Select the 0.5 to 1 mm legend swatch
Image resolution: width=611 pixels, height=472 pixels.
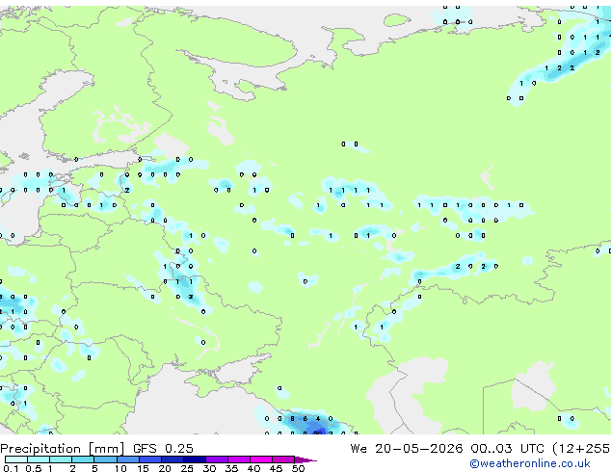(x=39, y=459)
